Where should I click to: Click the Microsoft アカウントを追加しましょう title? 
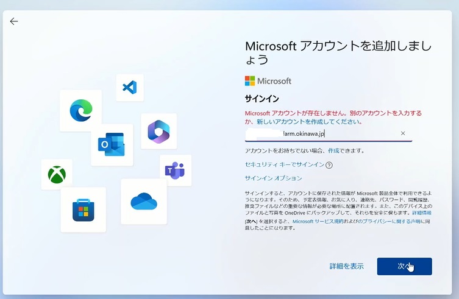(338, 52)
